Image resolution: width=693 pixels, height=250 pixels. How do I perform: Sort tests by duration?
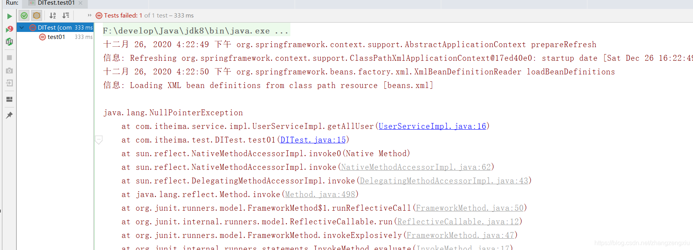coord(66,16)
